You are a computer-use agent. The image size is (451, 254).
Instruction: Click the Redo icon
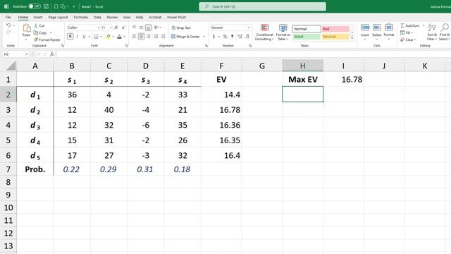tap(8, 32)
